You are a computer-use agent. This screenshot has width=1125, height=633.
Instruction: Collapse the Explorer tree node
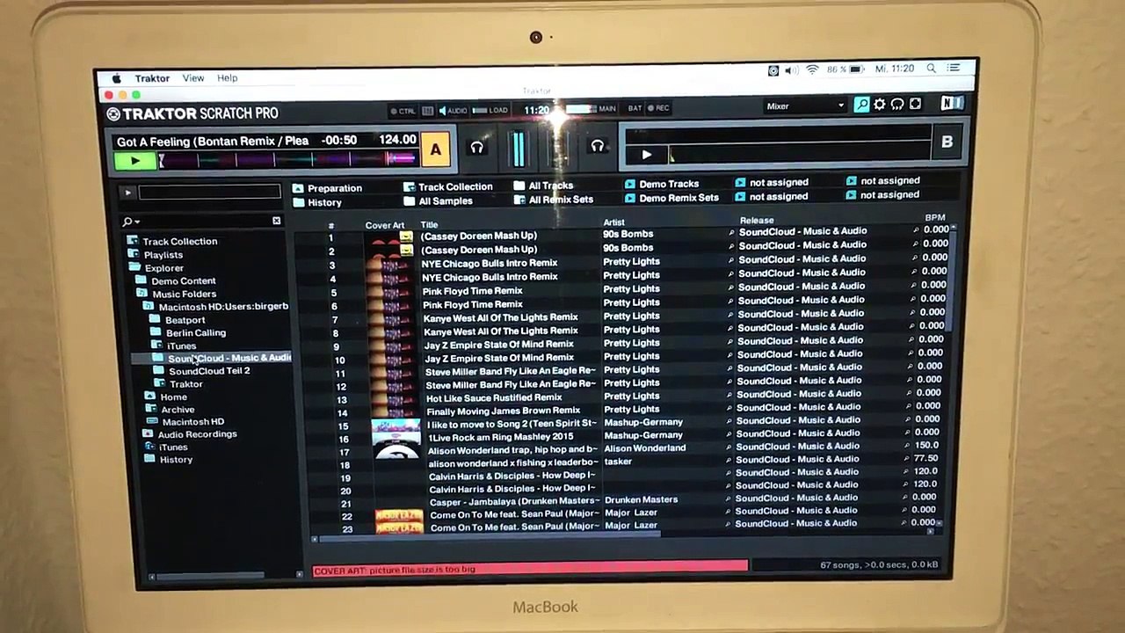(x=156, y=267)
